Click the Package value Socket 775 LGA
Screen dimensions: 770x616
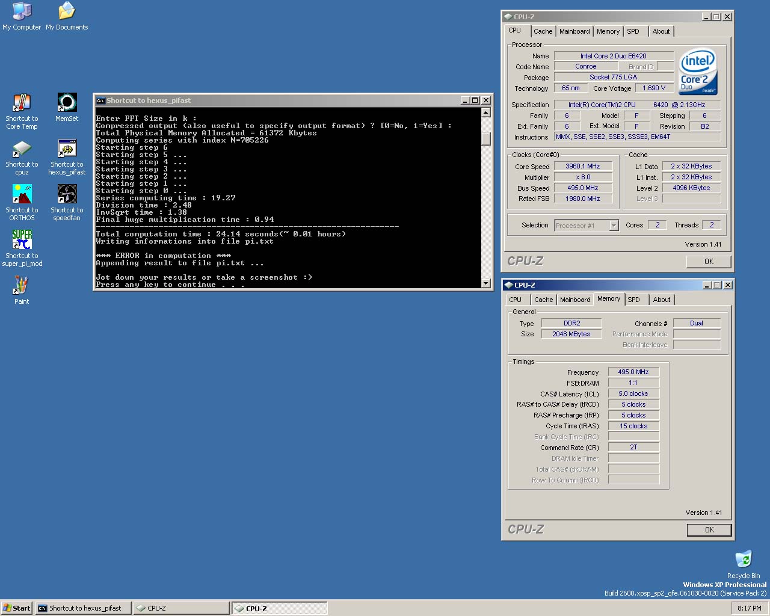click(x=613, y=77)
